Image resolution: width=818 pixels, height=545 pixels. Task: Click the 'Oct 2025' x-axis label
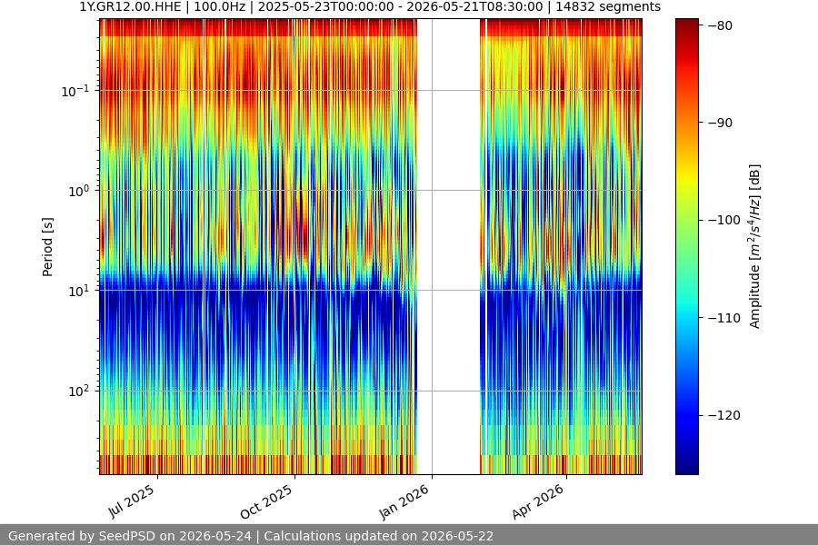[x=266, y=502]
